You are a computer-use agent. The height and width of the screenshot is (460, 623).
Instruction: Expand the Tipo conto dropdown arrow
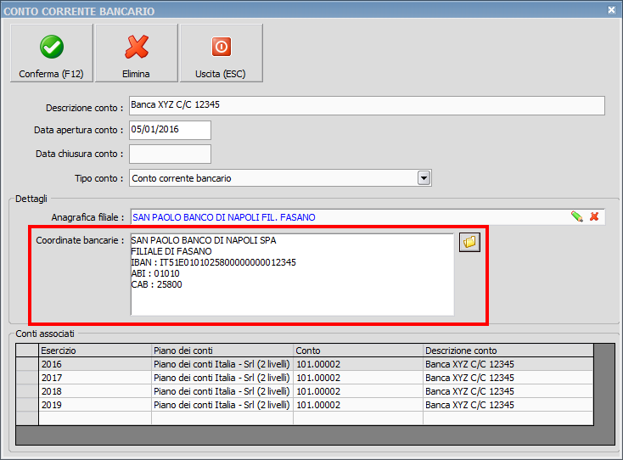pyautogui.click(x=424, y=178)
